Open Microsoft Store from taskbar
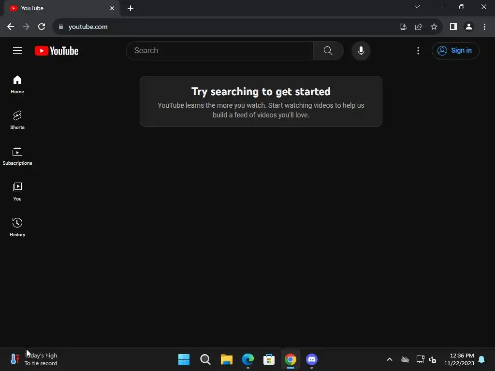 [269, 359]
